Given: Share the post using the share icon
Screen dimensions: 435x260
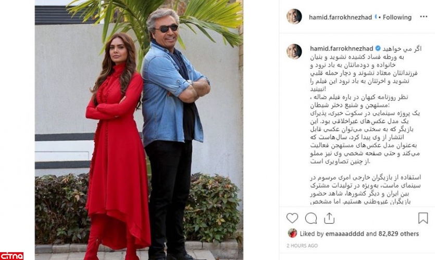Looking at the screenshot, I should (x=329, y=218).
